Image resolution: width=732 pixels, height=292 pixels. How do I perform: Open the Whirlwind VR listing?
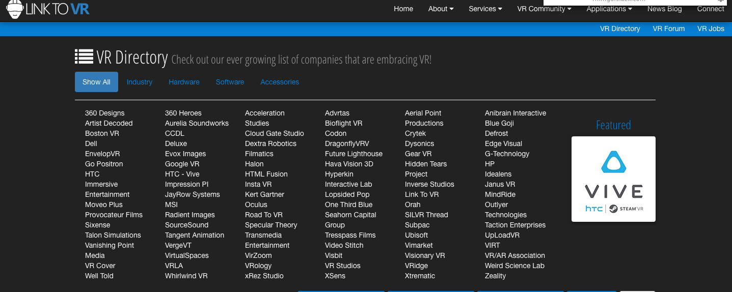(x=186, y=276)
